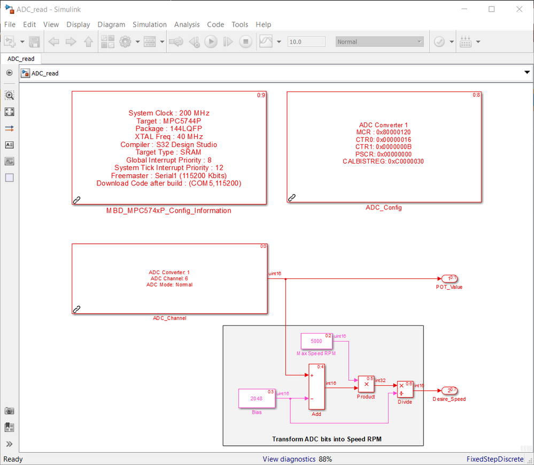Viewport: 534px width, 465px height.
Task: Expand the Model Advisor dropdown arrow
Action: tap(452, 42)
